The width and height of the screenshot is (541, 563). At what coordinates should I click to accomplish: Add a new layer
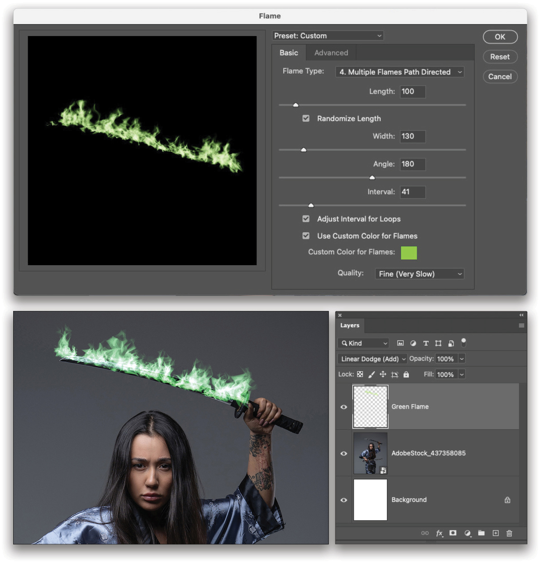click(495, 533)
